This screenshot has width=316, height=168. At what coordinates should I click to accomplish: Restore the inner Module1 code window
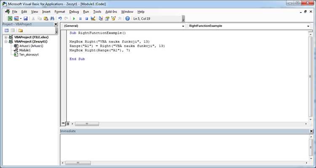pos(305,12)
